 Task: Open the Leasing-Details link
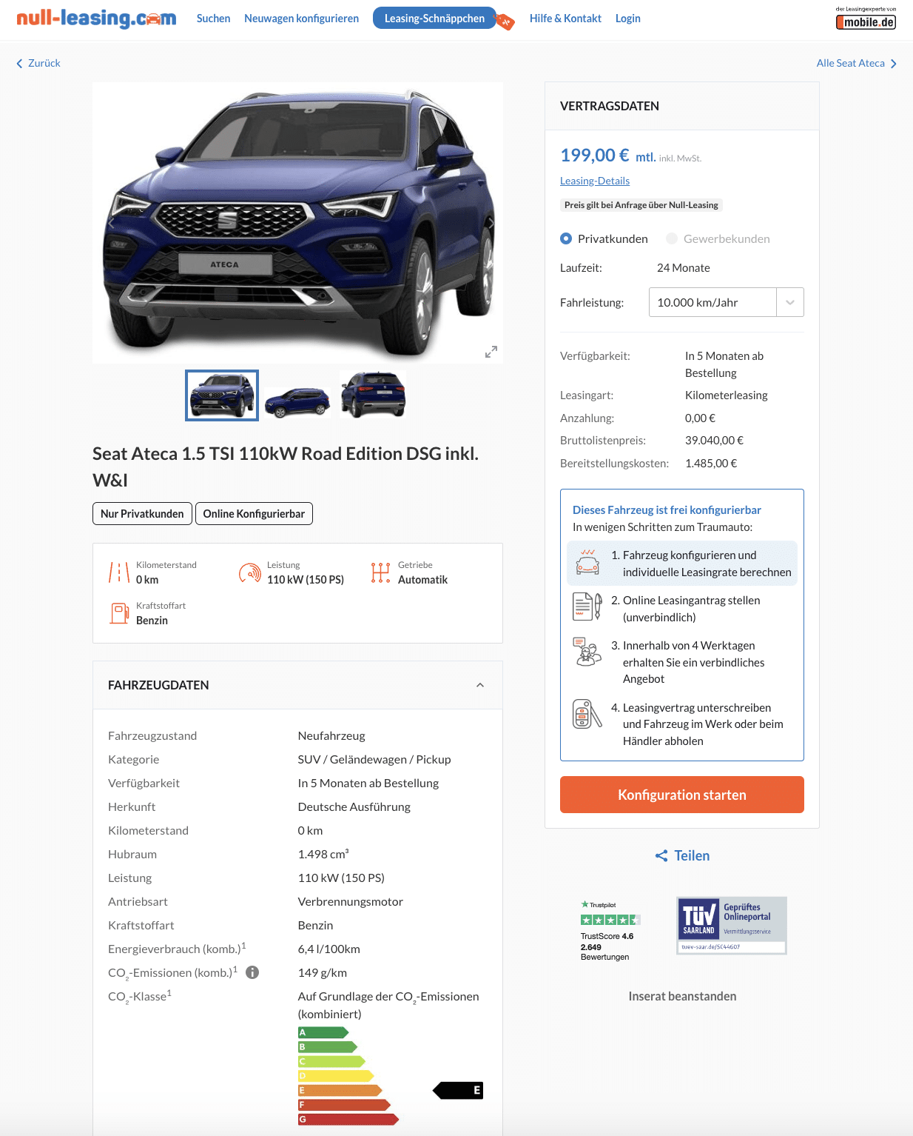595,181
